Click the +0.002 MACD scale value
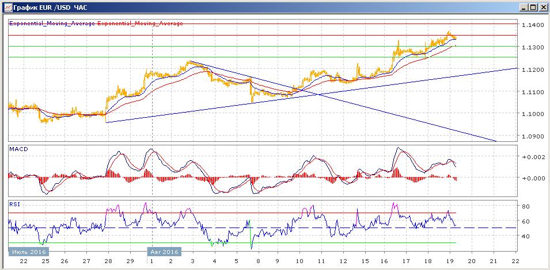The height and width of the screenshot is (270, 550). 534,157
